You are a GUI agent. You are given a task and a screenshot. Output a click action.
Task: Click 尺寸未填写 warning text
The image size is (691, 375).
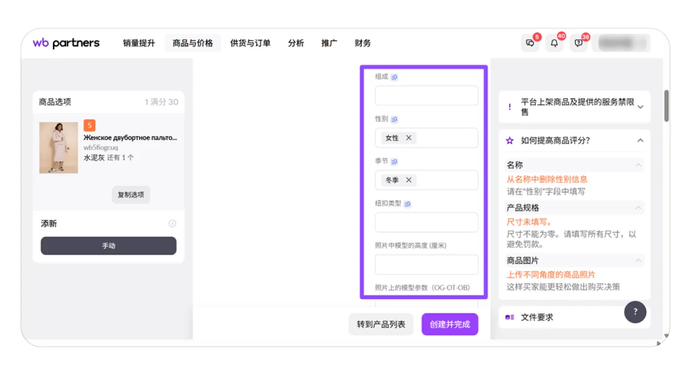[530, 222]
